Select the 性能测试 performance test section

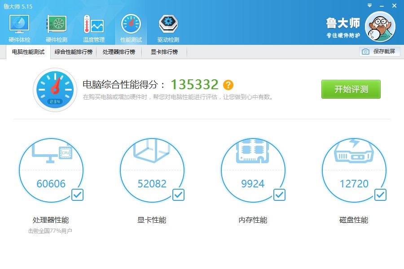(131, 29)
